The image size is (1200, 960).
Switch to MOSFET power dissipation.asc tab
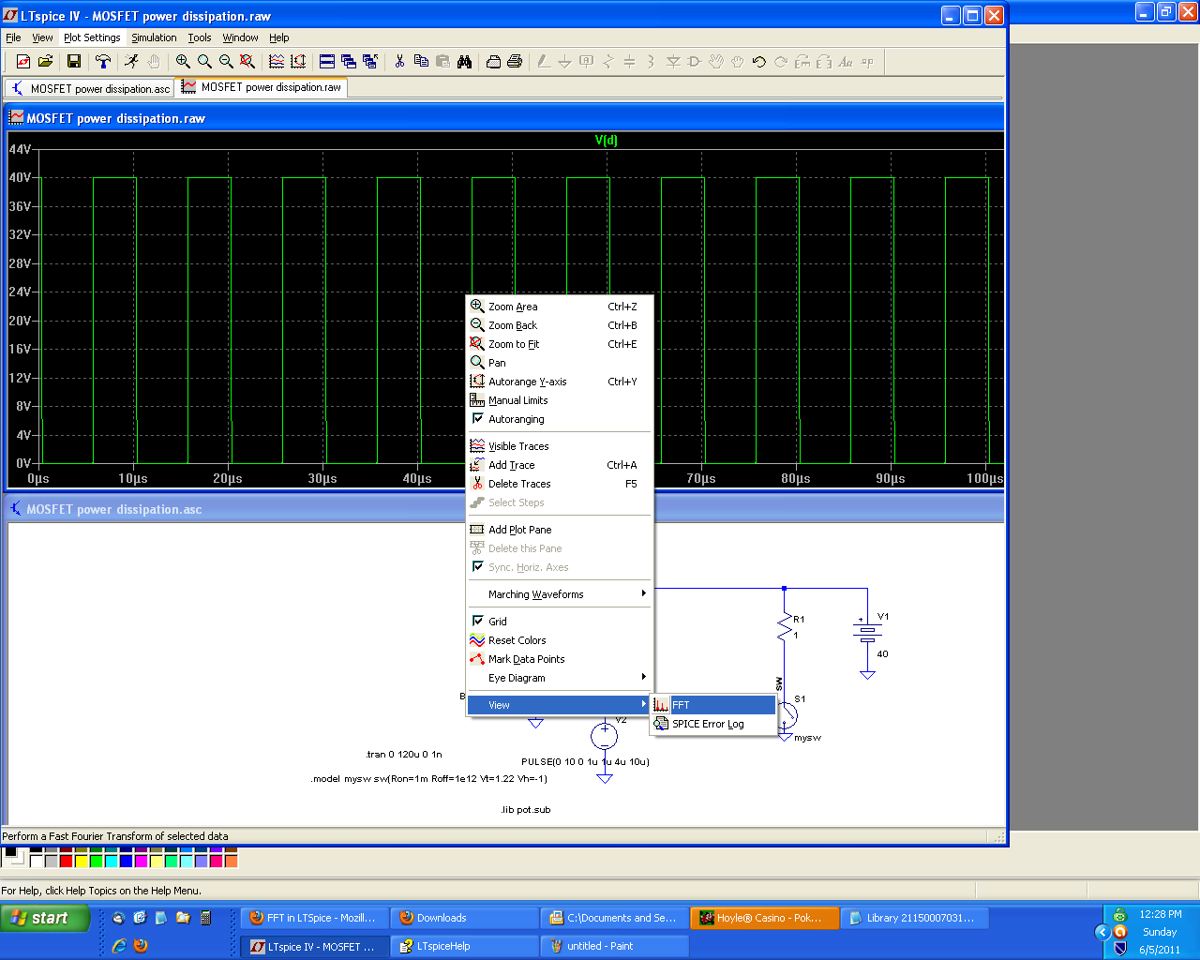coord(90,88)
